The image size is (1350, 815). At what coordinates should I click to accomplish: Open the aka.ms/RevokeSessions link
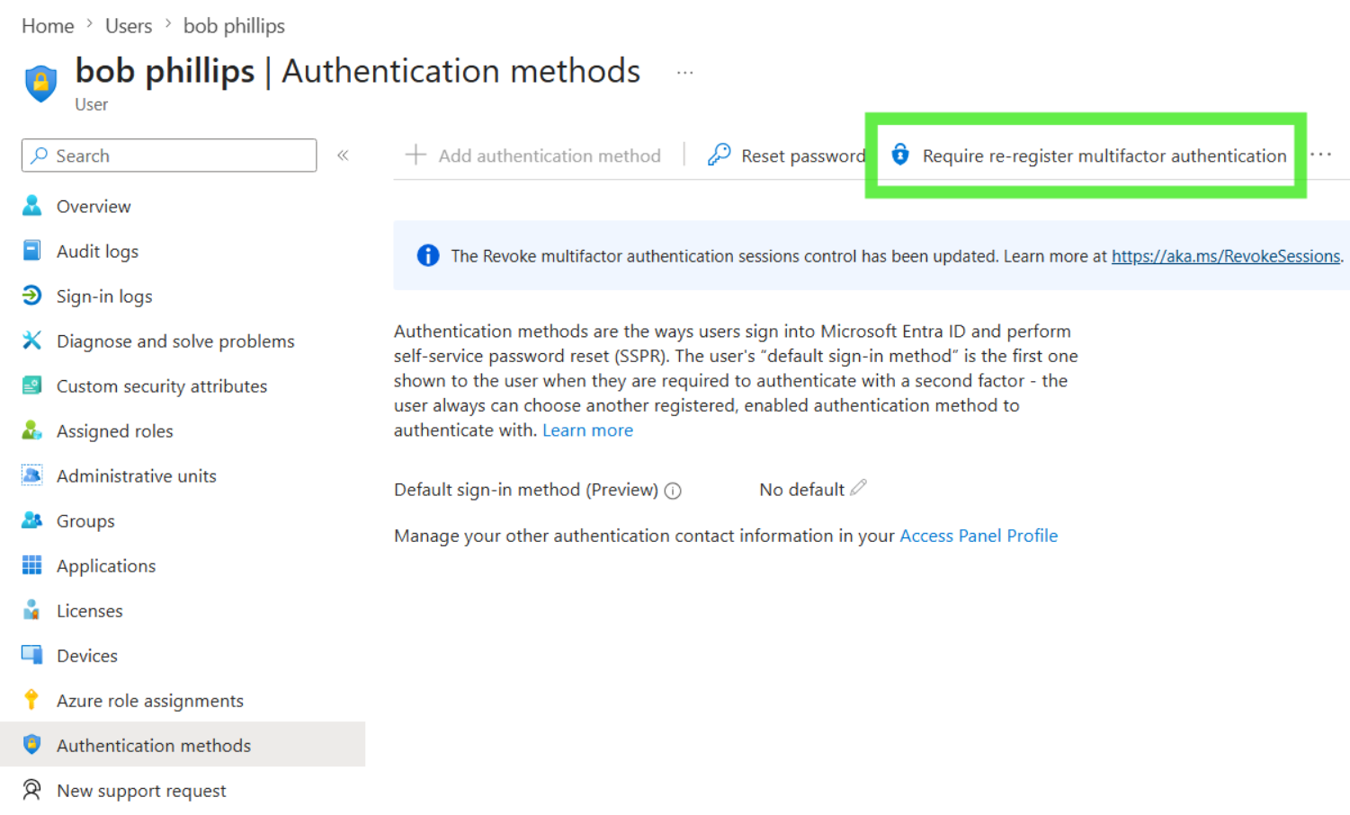click(1225, 256)
